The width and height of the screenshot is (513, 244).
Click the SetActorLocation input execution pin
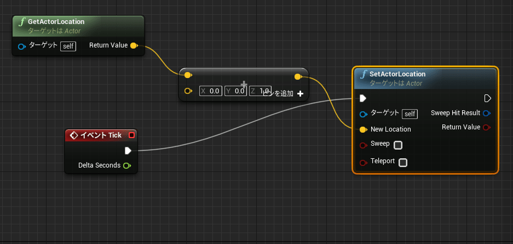(x=362, y=98)
